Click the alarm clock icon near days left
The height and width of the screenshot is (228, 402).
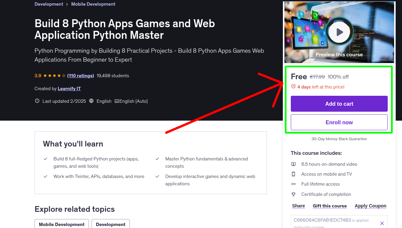(293, 86)
